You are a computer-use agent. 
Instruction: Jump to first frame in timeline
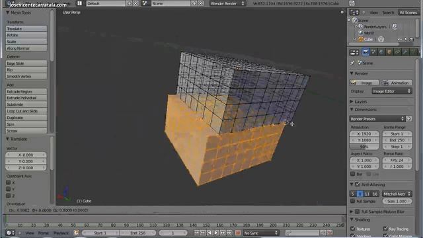197,233
